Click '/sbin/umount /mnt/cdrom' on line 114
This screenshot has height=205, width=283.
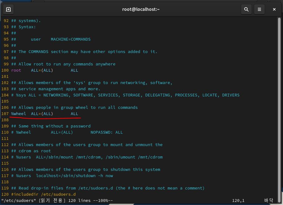point(134,157)
